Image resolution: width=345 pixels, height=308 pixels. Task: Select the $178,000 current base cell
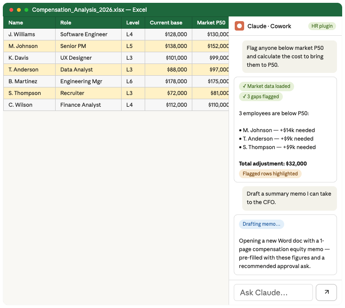pos(168,81)
